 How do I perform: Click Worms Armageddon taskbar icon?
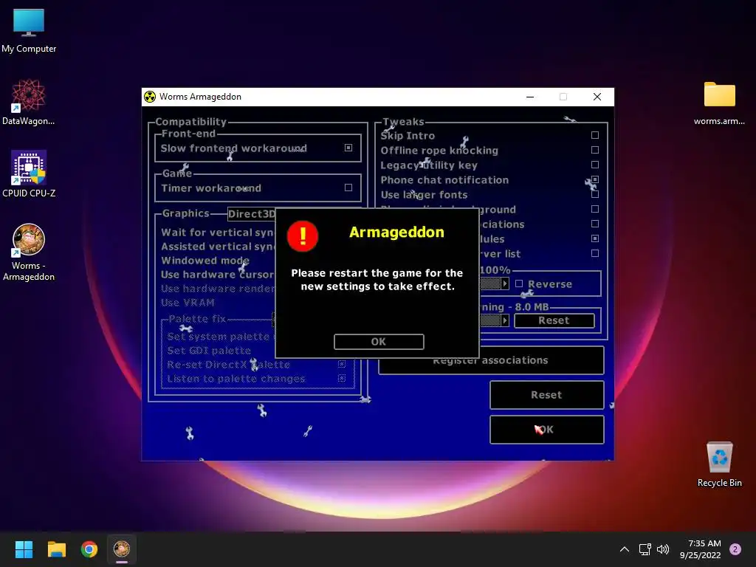[122, 549]
